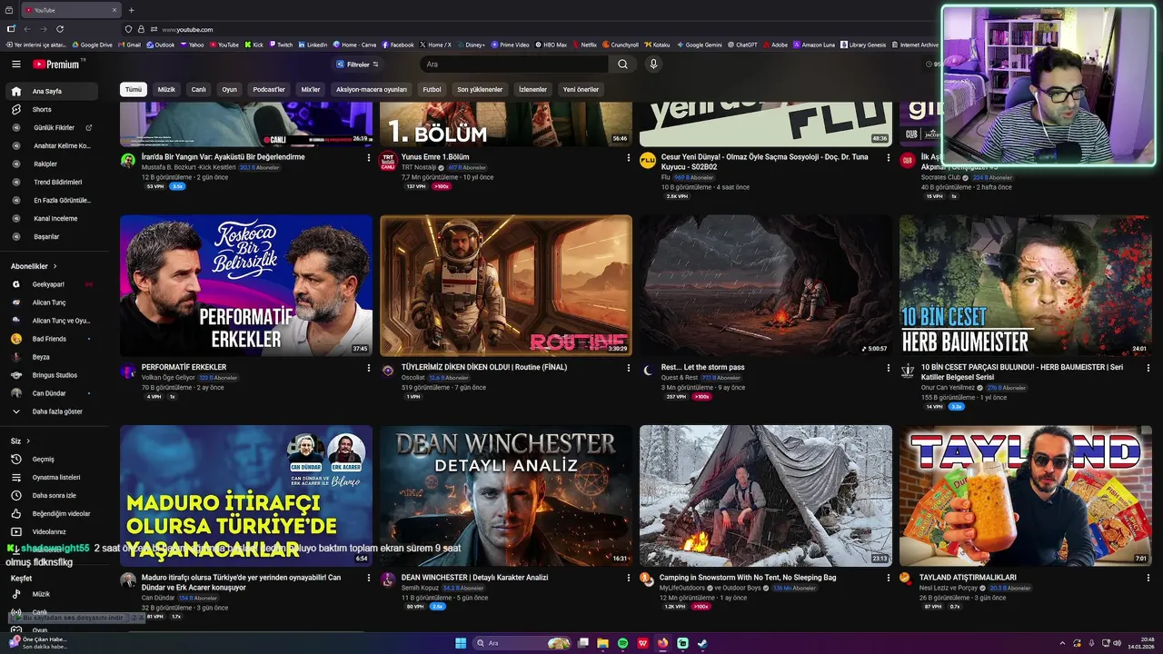1163x654 pixels.
Task: Select the Canlı filter chip
Action: coord(198,90)
